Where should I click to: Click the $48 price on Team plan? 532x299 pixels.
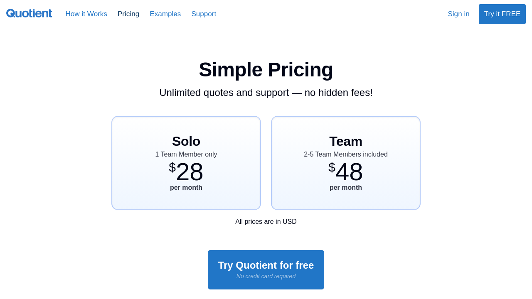[346, 172]
